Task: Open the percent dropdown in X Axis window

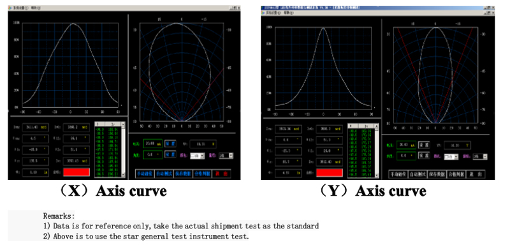Action: (226, 156)
